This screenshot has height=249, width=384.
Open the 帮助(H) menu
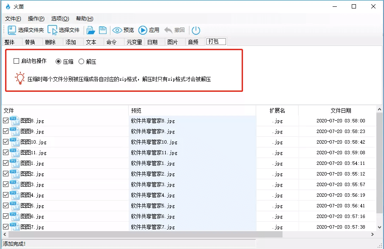[85, 19]
